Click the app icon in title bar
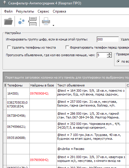This screenshot has width=129, height=168. pyautogui.click(x=4, y=3)
